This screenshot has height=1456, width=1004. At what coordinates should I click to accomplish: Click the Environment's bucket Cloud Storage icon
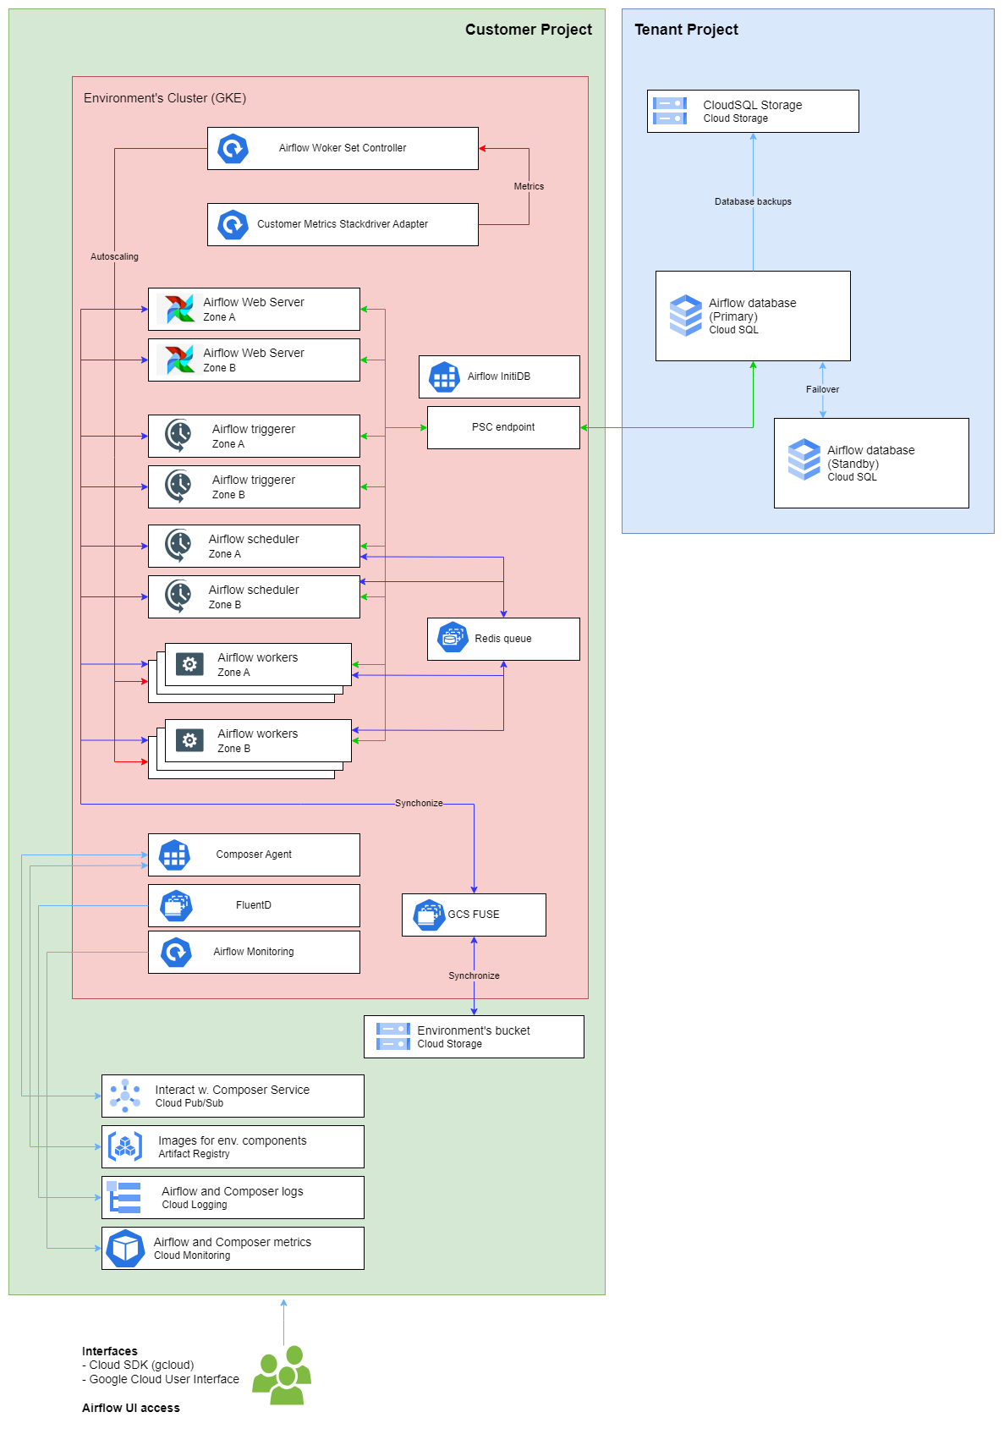[393, 1036]
